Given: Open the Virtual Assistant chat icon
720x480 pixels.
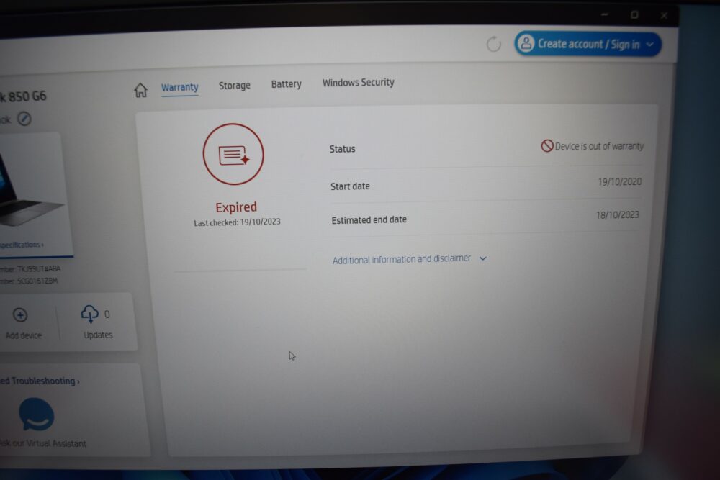Looking at the screenshot, I should [36, 415].
